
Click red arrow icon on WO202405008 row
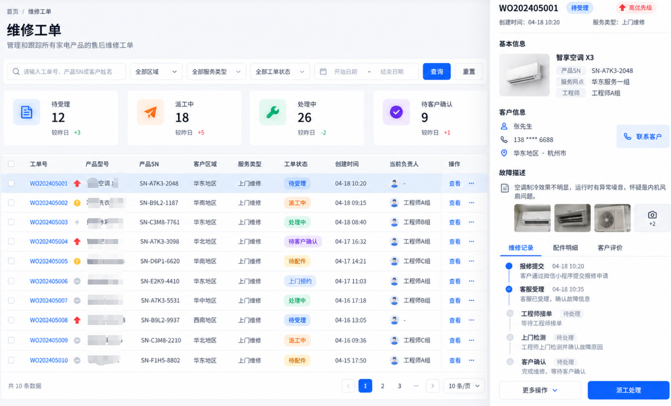pyautogui.click(x=77, y=320)
